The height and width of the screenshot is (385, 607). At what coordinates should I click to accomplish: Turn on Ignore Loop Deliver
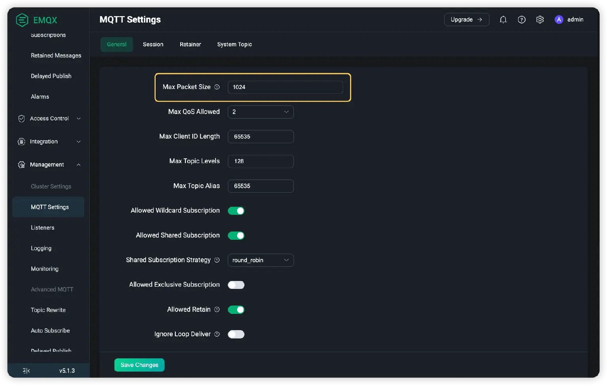[236, 334]
